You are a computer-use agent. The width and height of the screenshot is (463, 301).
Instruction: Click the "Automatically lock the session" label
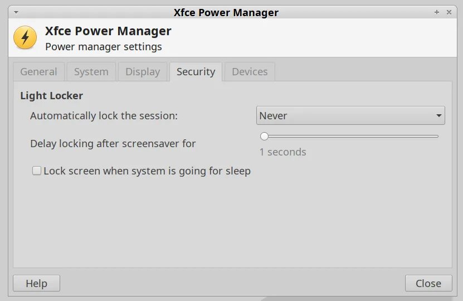(x=104, y=116)
